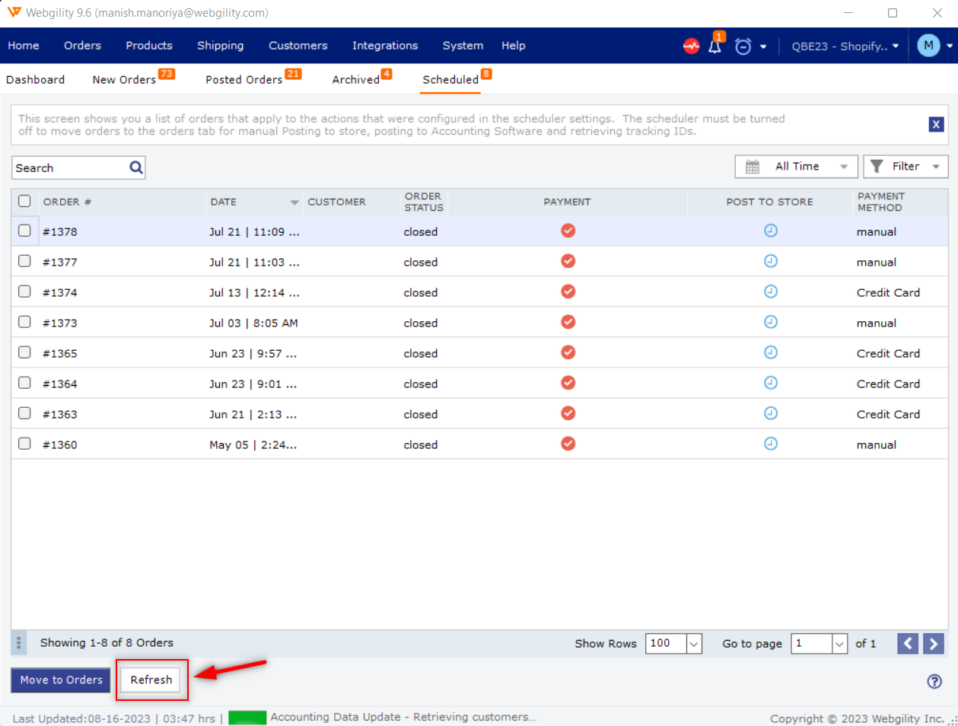Click the calendar icon beside All Time
Screen dimensions: 958x726
(753, 167)
